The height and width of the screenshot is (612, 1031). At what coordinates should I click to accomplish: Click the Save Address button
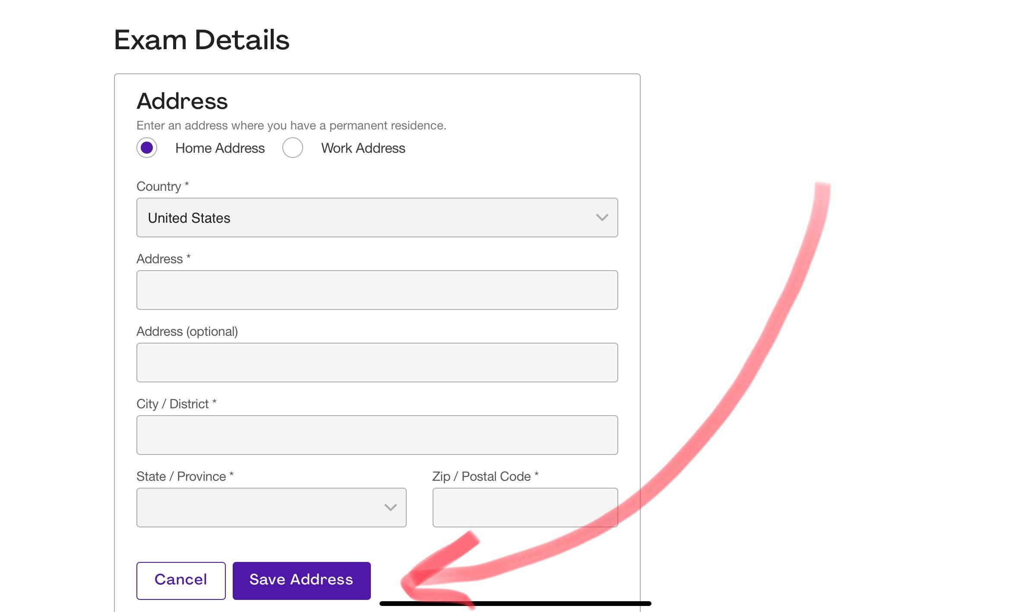pyautogui.click(x=301, y=580)
